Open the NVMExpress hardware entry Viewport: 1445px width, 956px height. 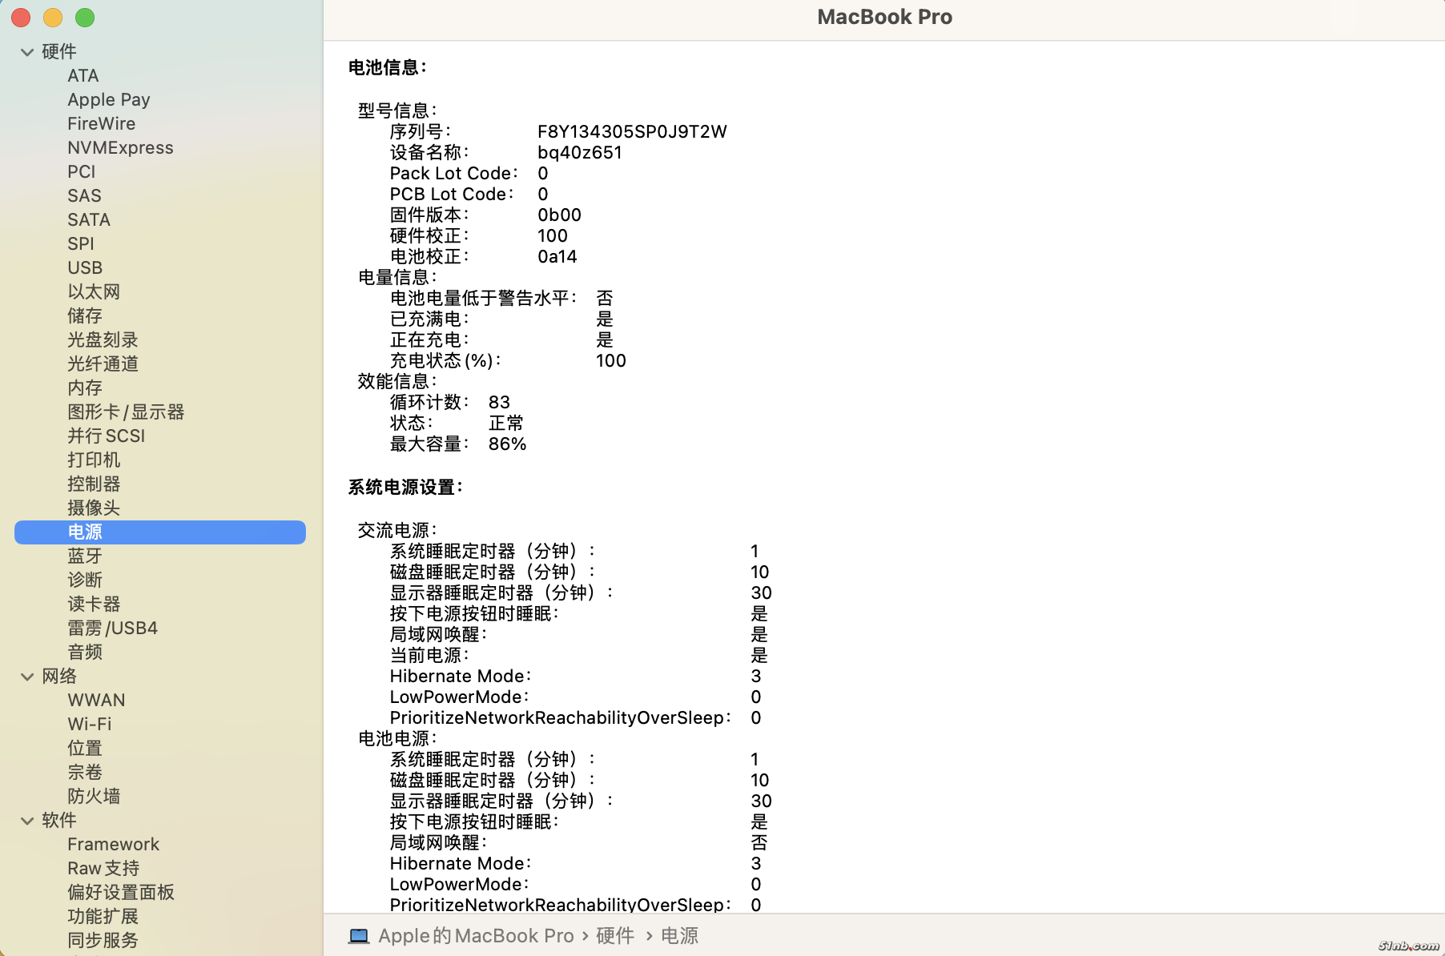(x=120, y=148)
